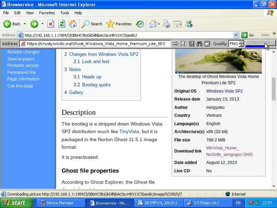This screenshot has height=208, width=277.
Task: Open the Help menu
Action: 78,13
